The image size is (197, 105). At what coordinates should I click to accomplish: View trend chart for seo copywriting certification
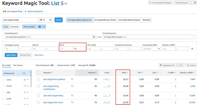107,86
